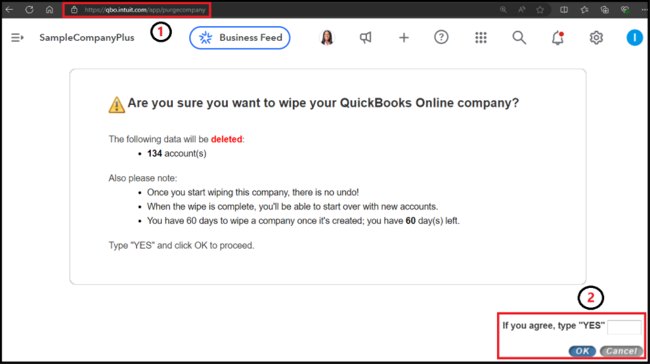Screen dimensions: 650x364
Task: Click the yellow warning triangle icon
Action: [116, 105]
